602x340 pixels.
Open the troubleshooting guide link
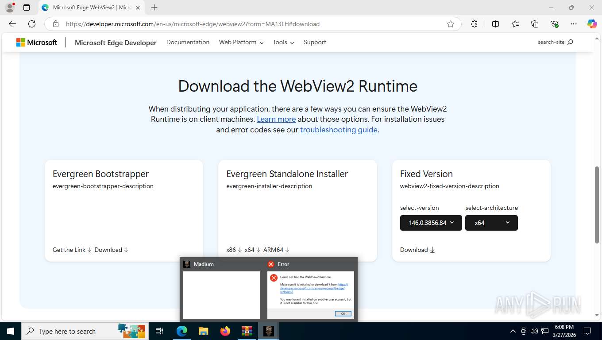coord(339,130)
